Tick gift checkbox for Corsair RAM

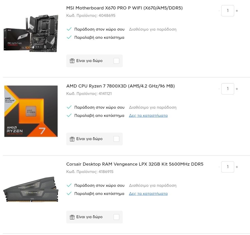click(x=116, y=217)
